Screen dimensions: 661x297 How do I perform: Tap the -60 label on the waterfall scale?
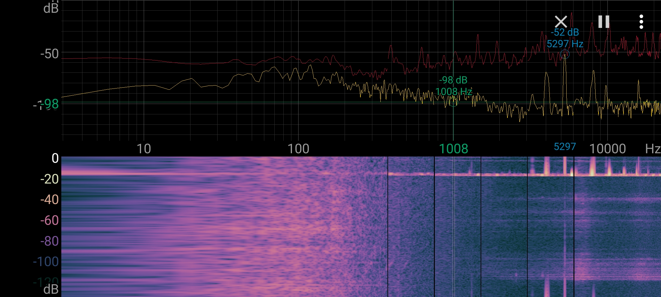pos(49,220)
